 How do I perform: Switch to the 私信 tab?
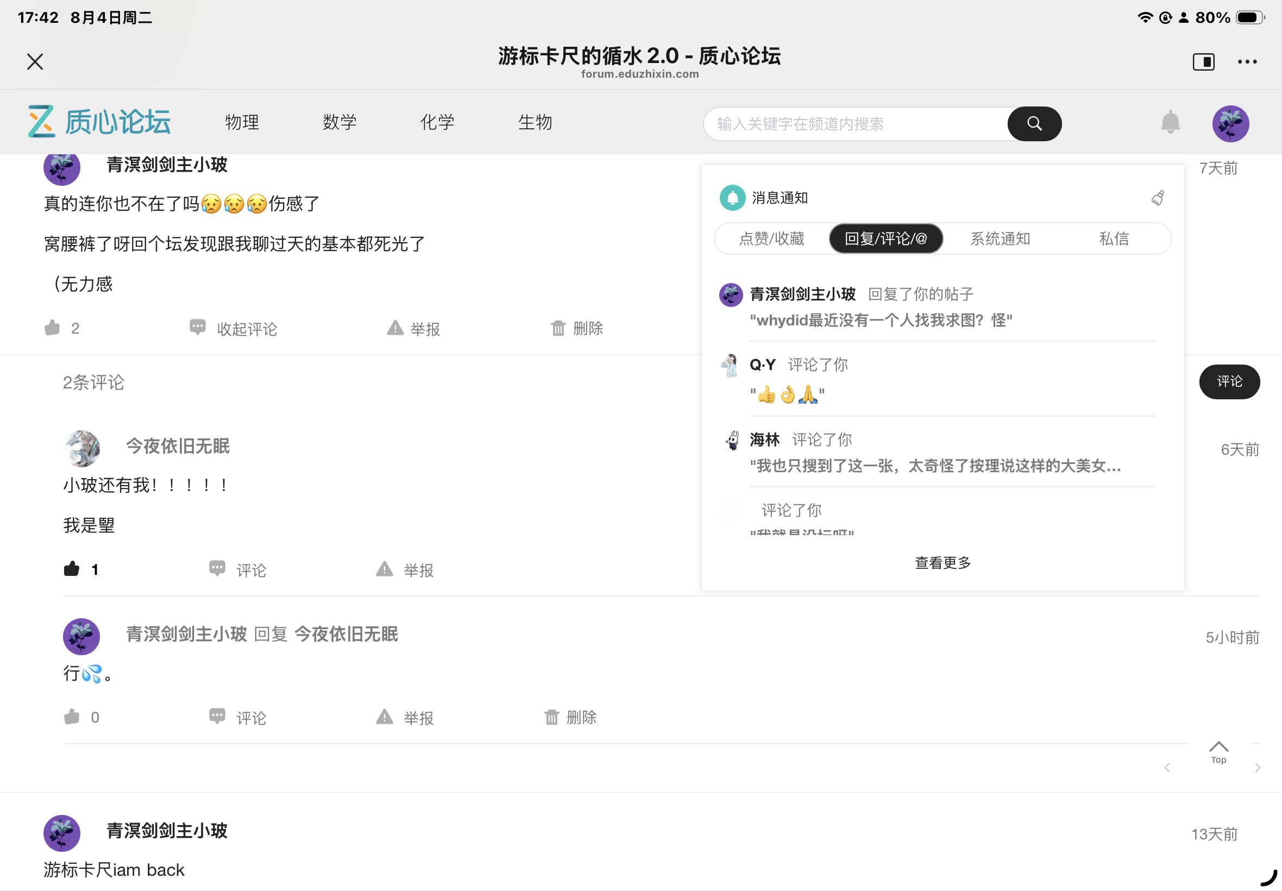tap(1114, 239)
